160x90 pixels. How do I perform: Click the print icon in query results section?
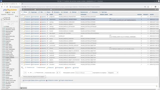click(x=23, y=80)
